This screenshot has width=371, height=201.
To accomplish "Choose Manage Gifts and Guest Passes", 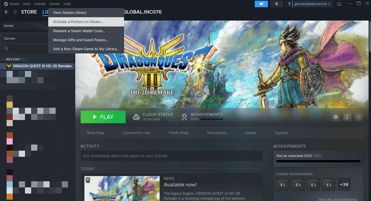I will point(86,40).
